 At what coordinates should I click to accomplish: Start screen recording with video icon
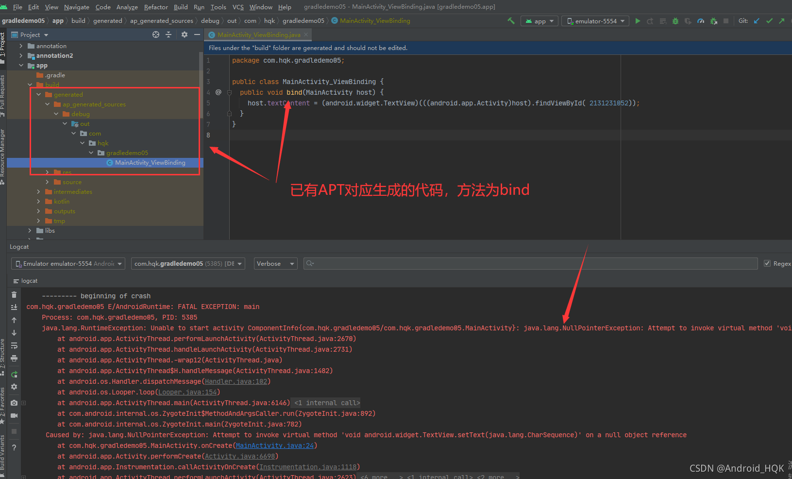coord(14,415)
